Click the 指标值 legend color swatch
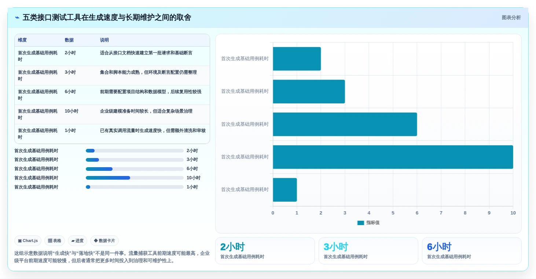This screenshot has height=279, width=536. pyautogui.click(x=361, y=223)
